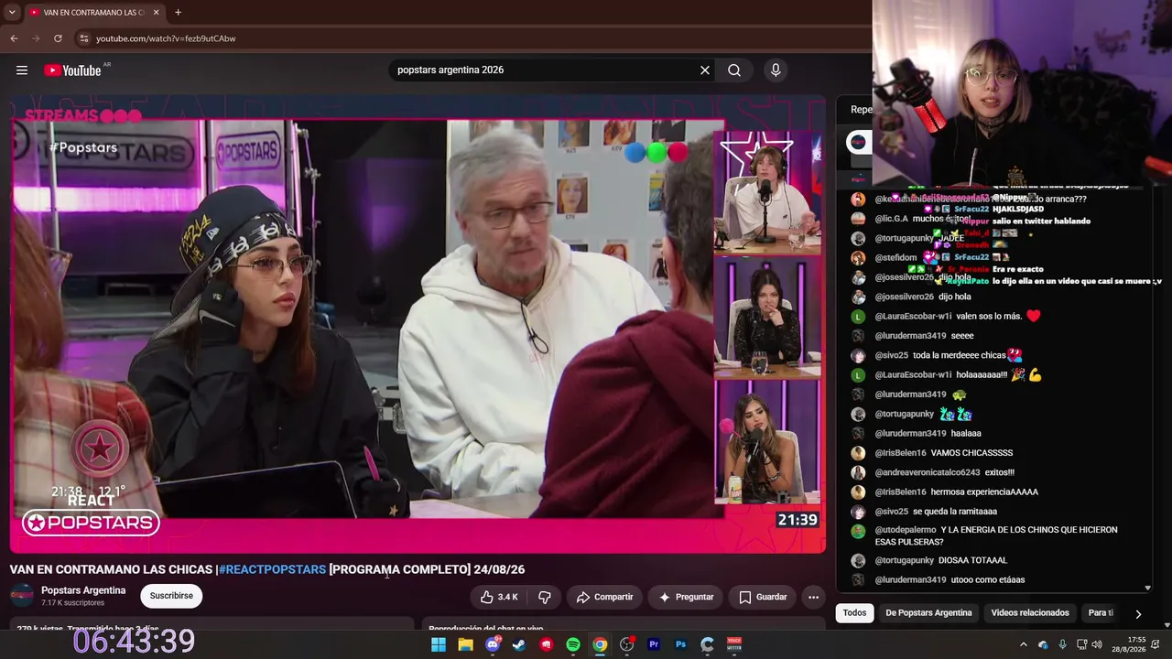Image resolution: width=1172 pixels, height=659 pixels.
Task: Open a new browser tab
Action: [x=178, y=12]
